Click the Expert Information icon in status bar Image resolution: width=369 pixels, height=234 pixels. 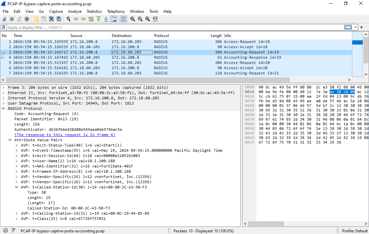click(6, 230)
